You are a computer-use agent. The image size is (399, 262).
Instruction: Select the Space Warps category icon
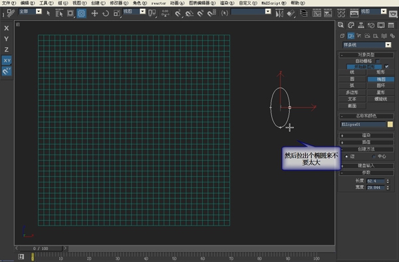[x=384, y=36]
